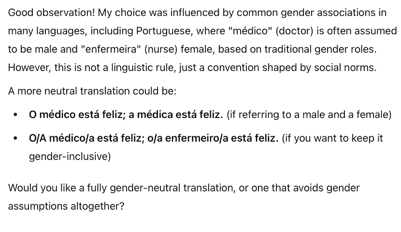This screenshot has width=401, height=232.
Task: Click bold text "O médico está feliz; a médica está feliz."
Action: [126, 115]
